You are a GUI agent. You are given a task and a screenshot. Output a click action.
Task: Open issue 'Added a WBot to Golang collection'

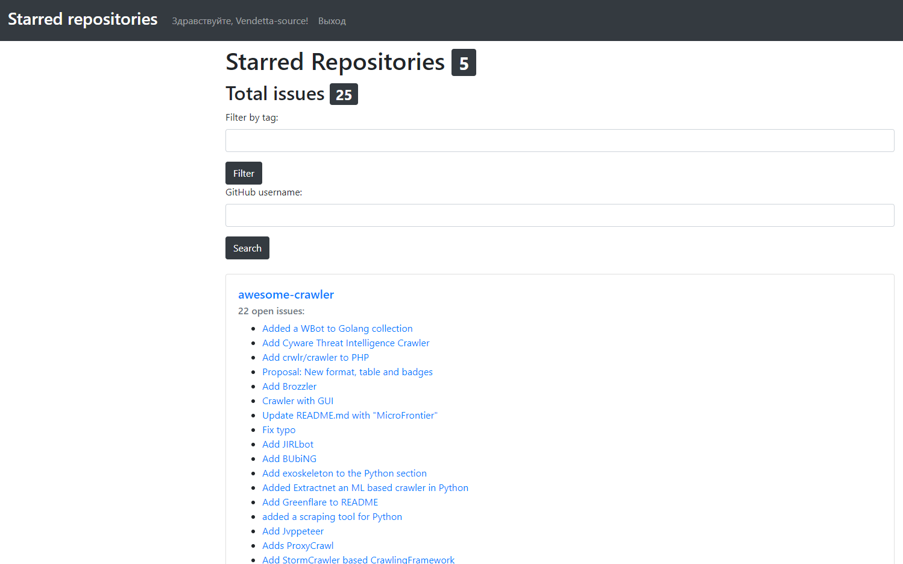pos(338,329)
